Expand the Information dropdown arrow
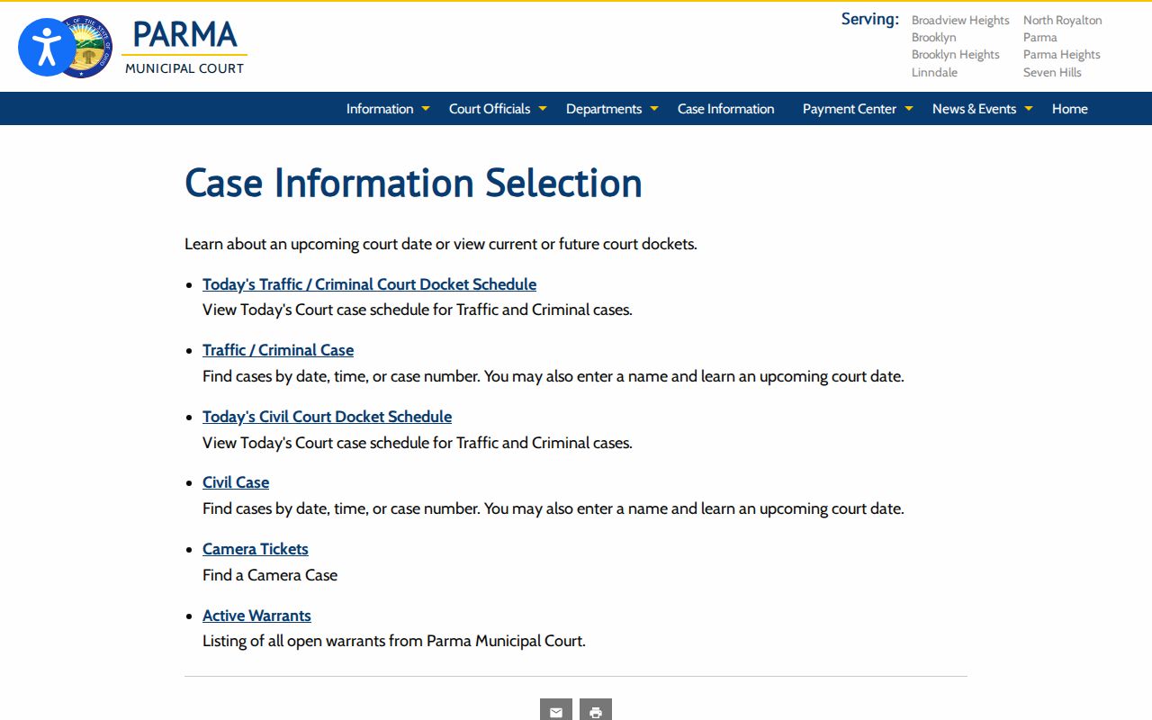Viewport: 1152px width, 720px height. tap(426, 109)
